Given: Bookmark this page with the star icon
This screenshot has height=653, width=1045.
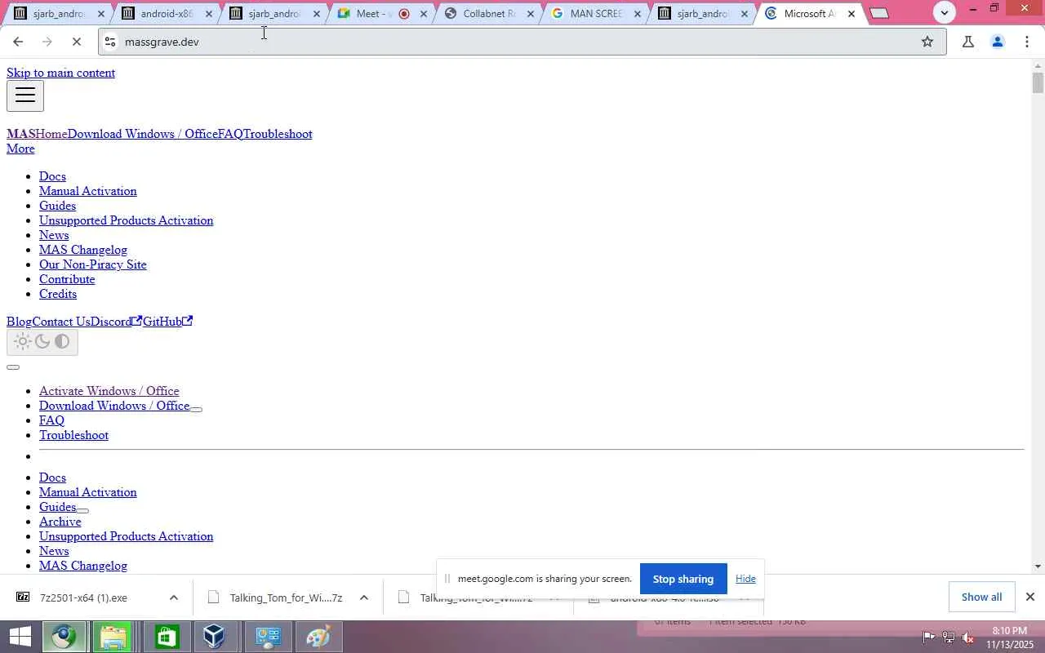Looking at the screenshot, I should (927, 42).
